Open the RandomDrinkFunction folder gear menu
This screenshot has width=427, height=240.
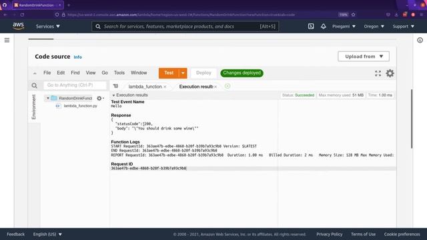tap(100, 98)
